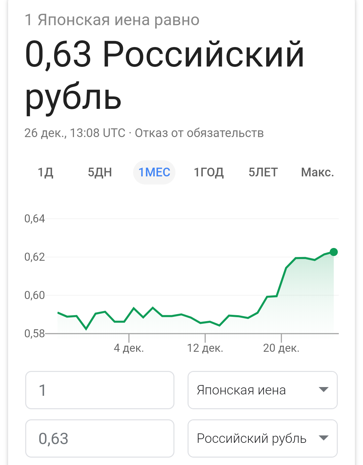Click the 0,63 Российский рубль headline
363x465 pixels.
[165, 76]
